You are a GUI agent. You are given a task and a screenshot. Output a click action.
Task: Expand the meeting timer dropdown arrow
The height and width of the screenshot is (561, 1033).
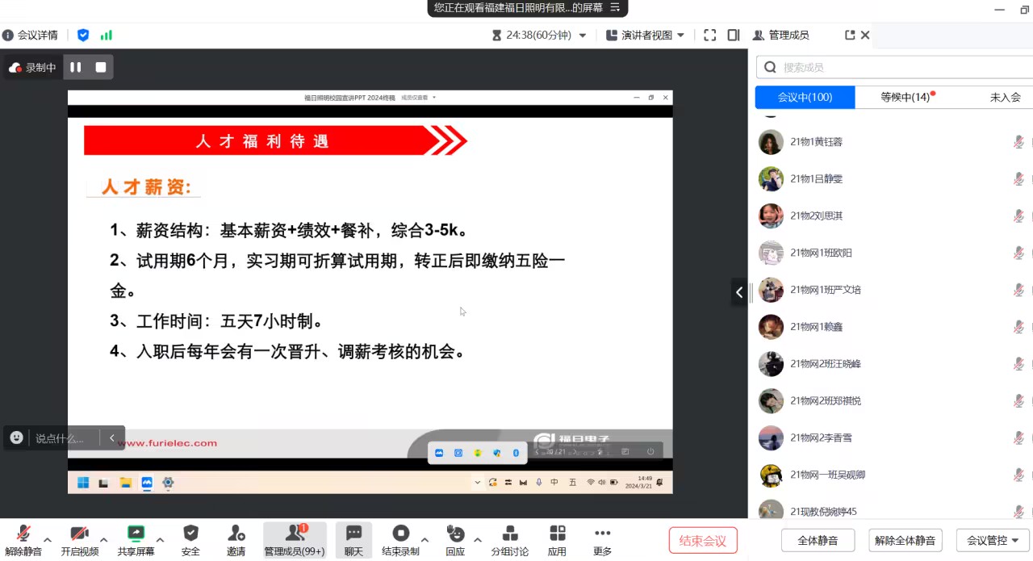click(583, 36)
